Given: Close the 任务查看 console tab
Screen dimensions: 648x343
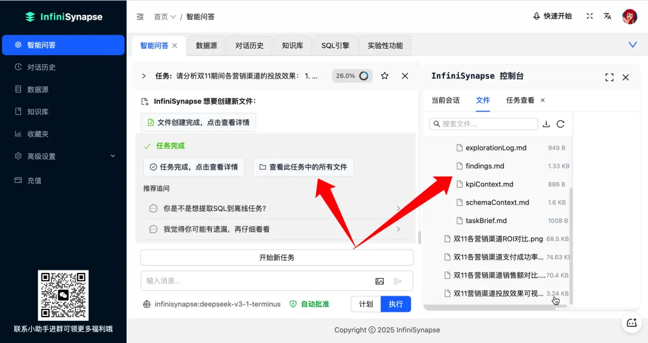Looking at the screenshot, I should tap(542, 100).
